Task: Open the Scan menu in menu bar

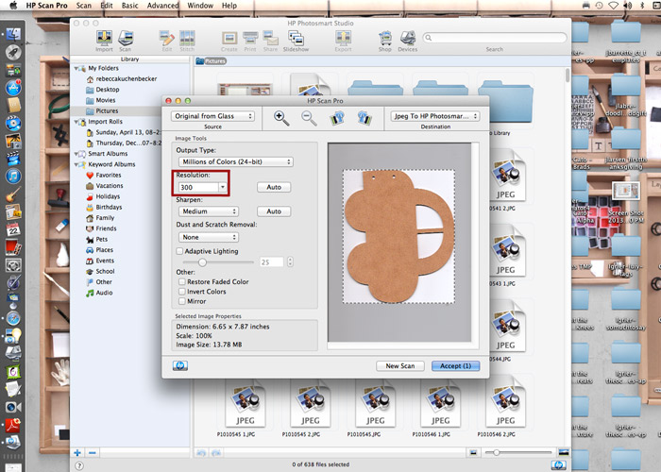Action: 83,6
